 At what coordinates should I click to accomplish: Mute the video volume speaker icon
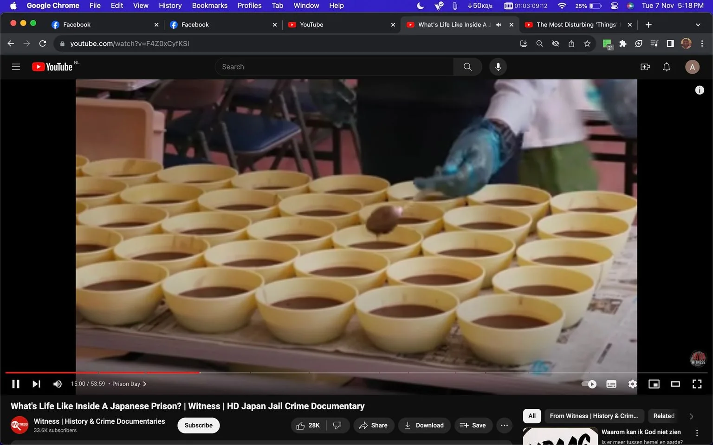coord(58,384)
